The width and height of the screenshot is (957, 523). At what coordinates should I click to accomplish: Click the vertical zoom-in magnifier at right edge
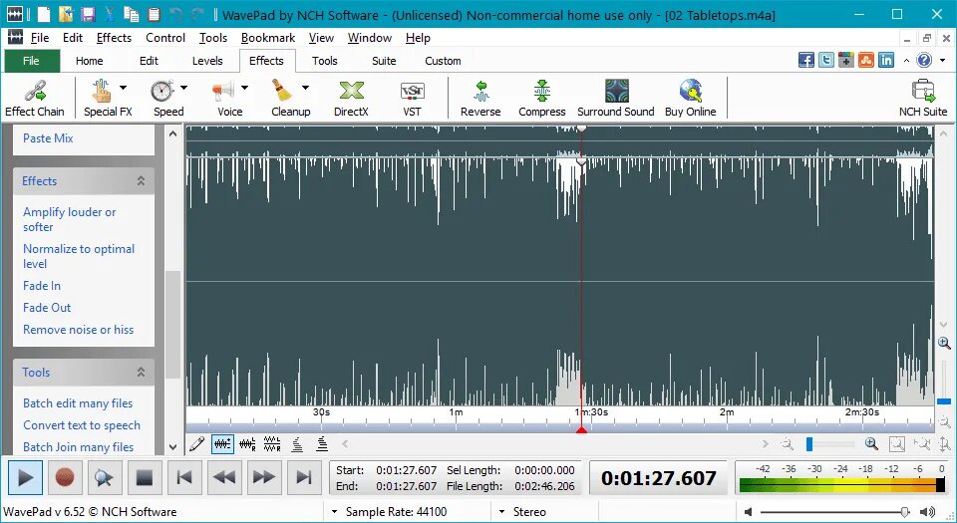coord(944,343)
